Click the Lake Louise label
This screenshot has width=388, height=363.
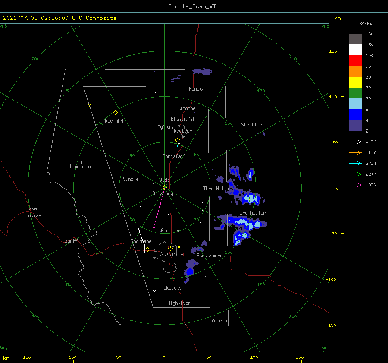pyautogui.click(x=33, y=212)
